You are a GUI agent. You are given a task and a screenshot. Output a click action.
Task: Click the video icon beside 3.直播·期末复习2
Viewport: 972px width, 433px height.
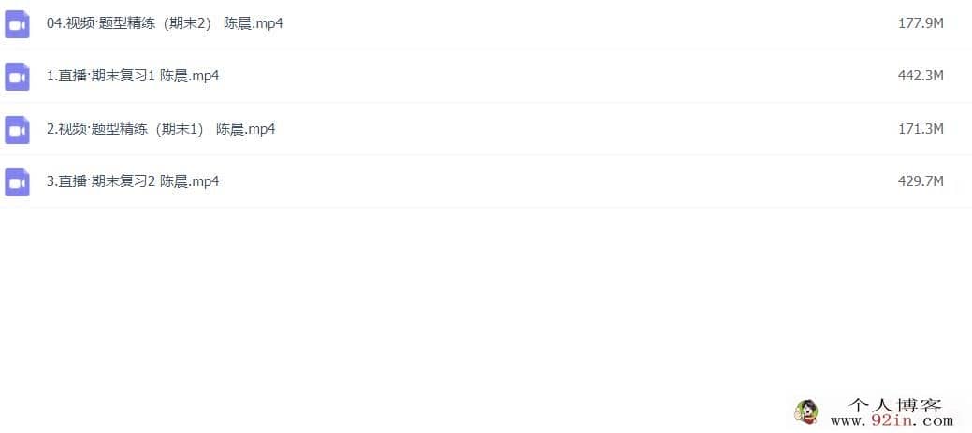pyautogui.click(x=18, y=182)
